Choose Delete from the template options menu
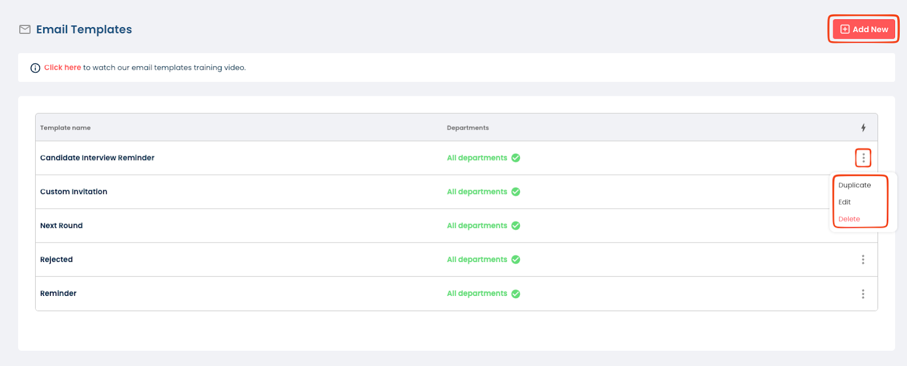 coord(849,219)
